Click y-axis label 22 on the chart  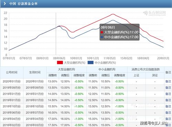click(6, 13)
